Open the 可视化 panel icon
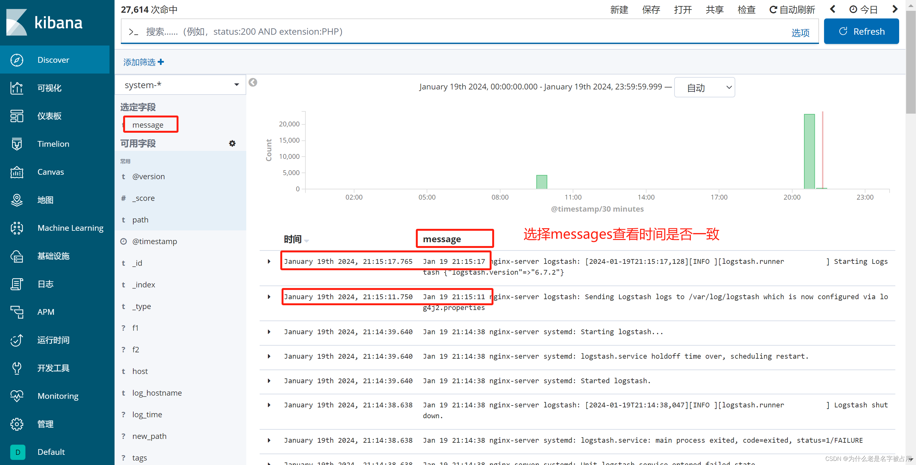This screenshot has width=916, height=465. pyautogui.click(x=16, y=87)
